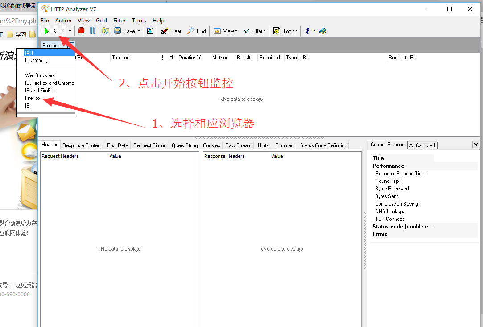Click the blue Pause capture icon
Screen dimensions: 483x327
click(93, 30)
